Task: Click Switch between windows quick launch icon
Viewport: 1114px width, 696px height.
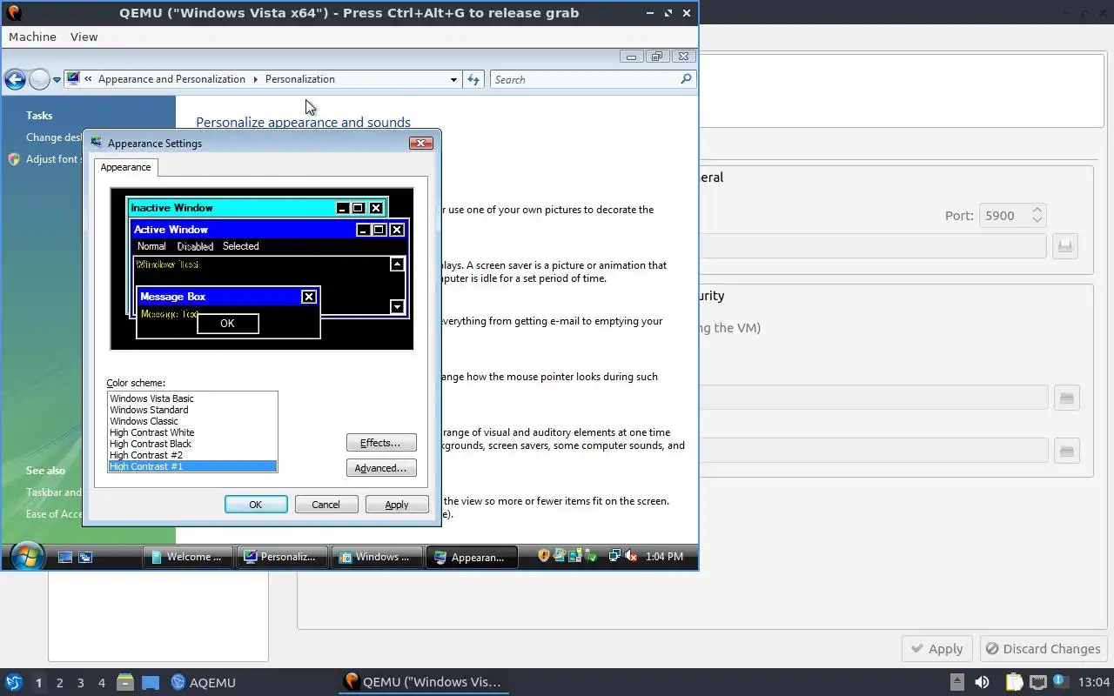Action: pos(85,557)
